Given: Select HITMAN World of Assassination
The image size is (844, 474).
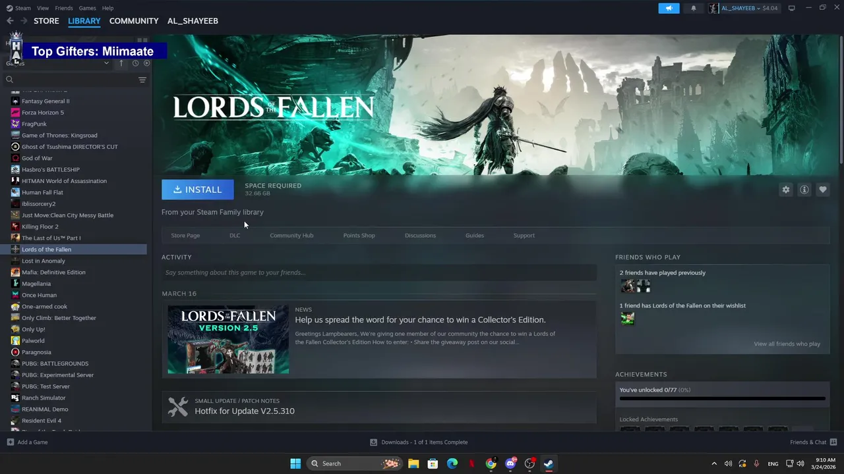Looking at the screenshot, I should (64, 181).
